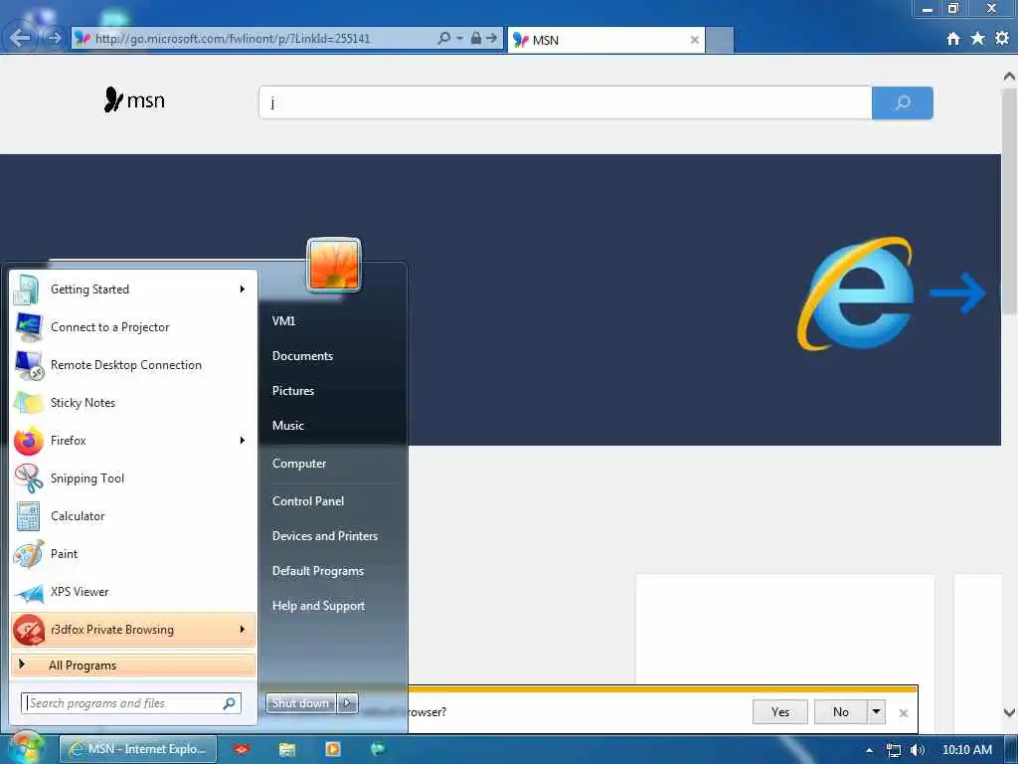Open Devices and Printers
The image size is (1018, 764).
click(x=325, y=536)
